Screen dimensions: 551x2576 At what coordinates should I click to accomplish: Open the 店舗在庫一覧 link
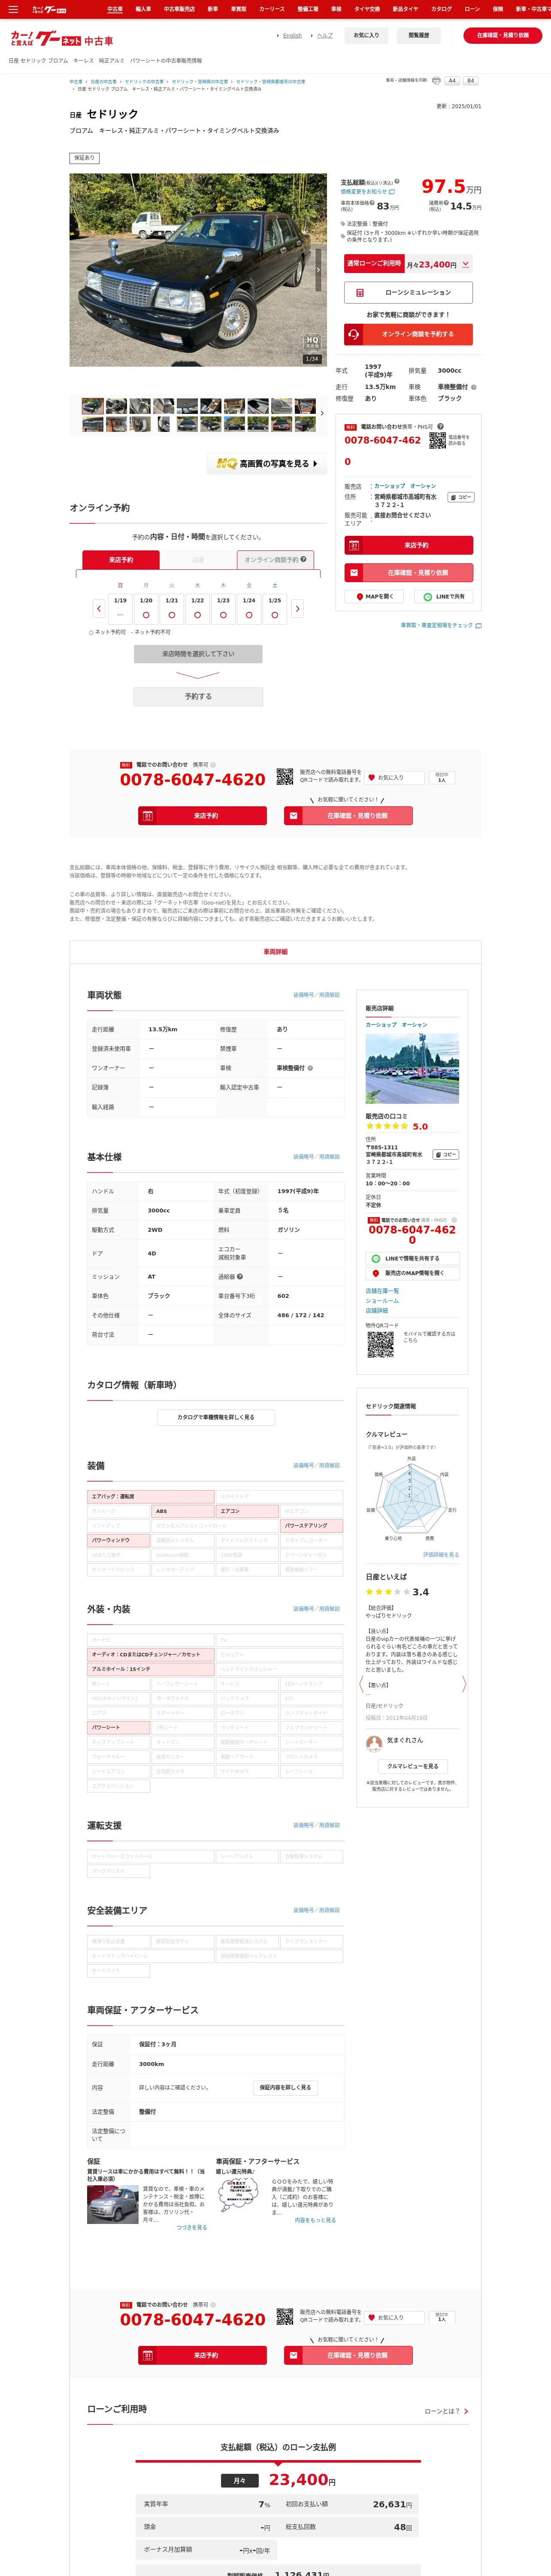tap(382, 1290)
